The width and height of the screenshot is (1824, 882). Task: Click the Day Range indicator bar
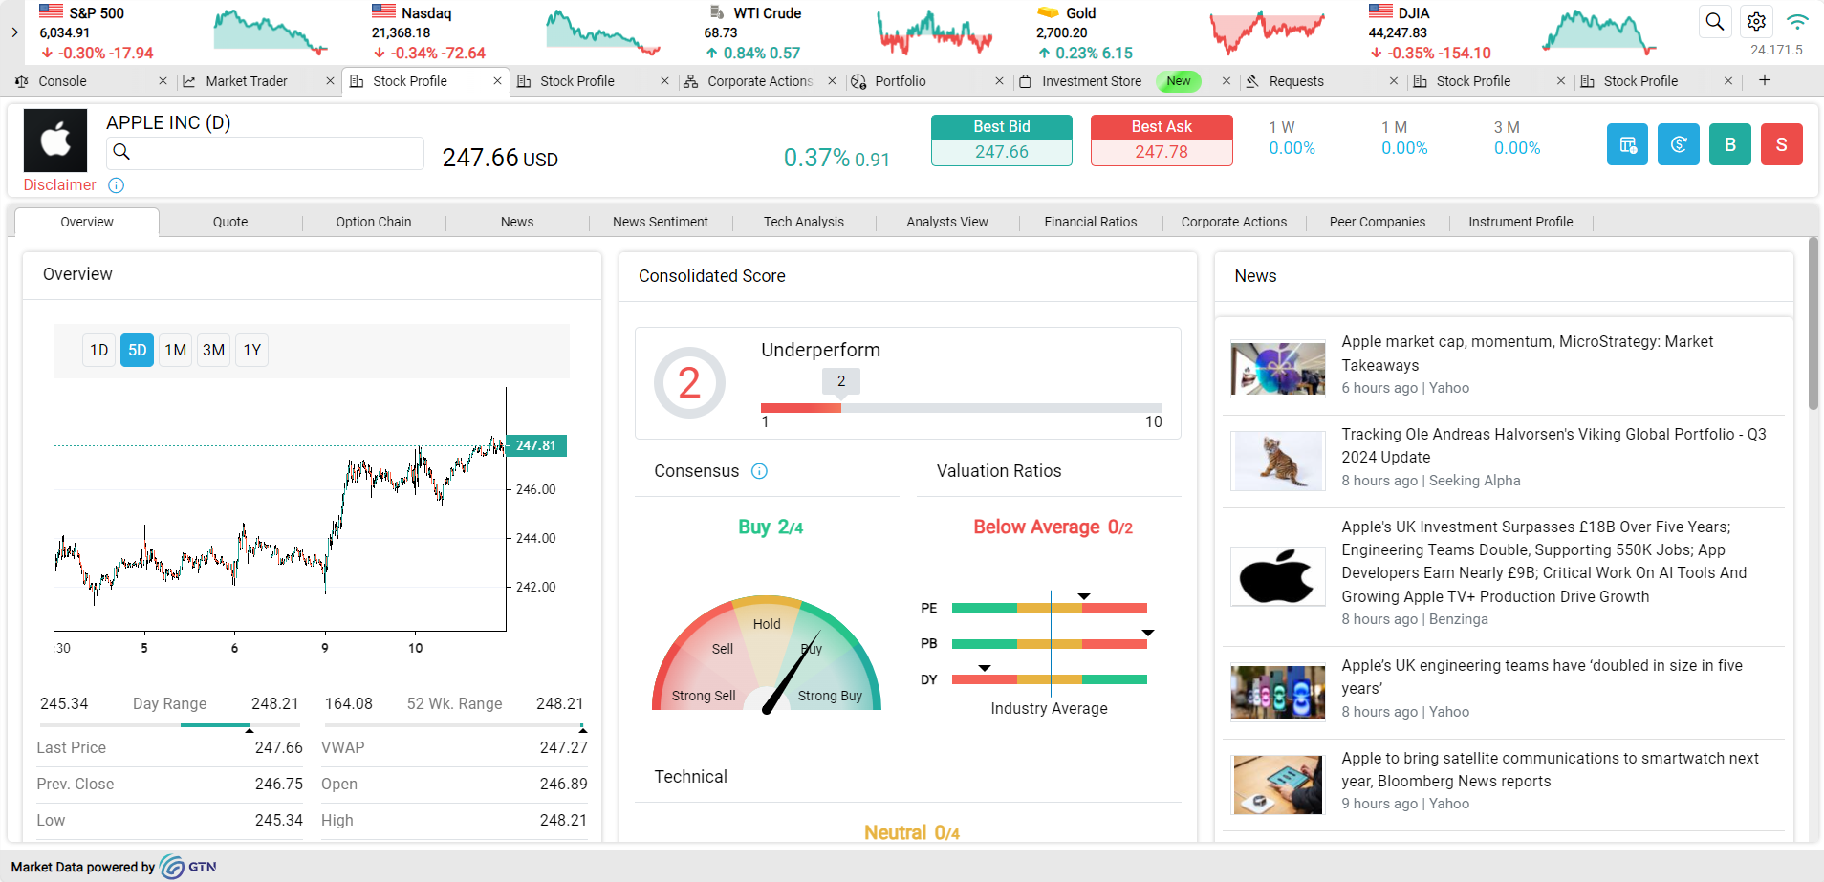click(169, 726)
